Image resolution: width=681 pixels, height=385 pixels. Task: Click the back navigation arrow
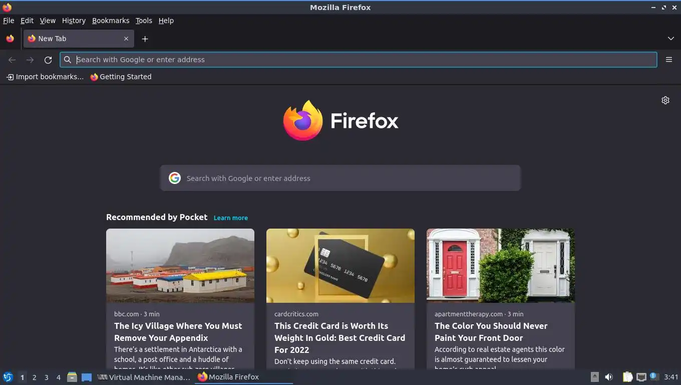pyautogui.click(x=12, y=60)
